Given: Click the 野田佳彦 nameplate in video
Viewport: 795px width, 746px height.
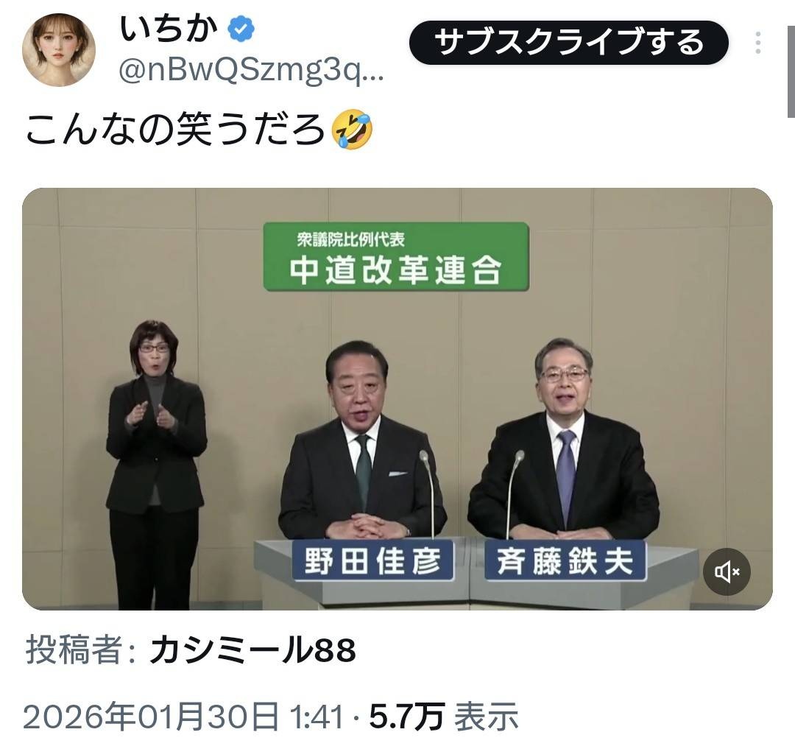Looking at the screenshot, I should [372, 561].
